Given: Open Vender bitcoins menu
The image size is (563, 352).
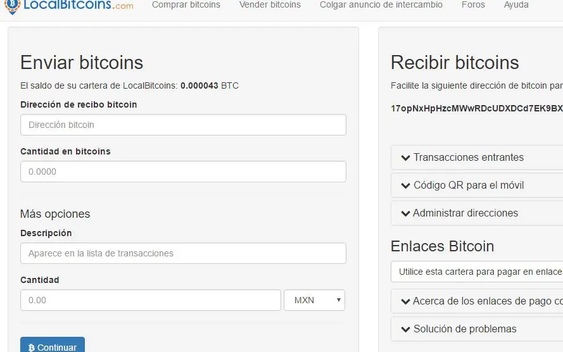Looking at the screenshot, I should 270,4.
